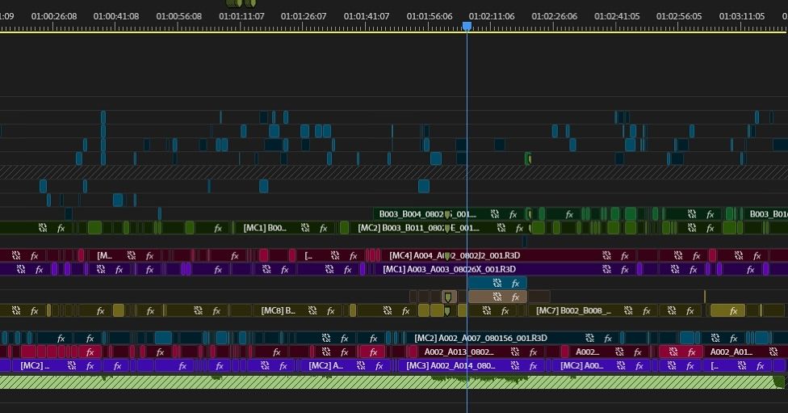Click fx badge on [MC1] B00... clip
The image size is (788, 413).
324,229
